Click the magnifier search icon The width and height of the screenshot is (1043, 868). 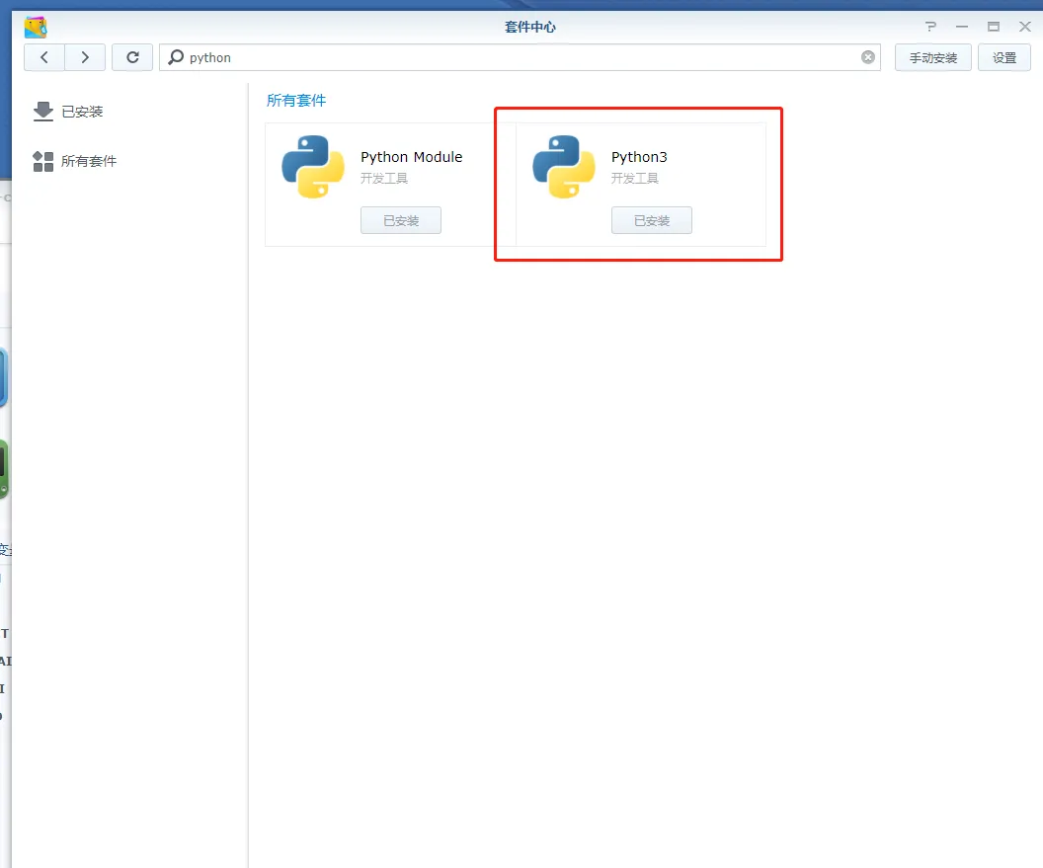176,58
